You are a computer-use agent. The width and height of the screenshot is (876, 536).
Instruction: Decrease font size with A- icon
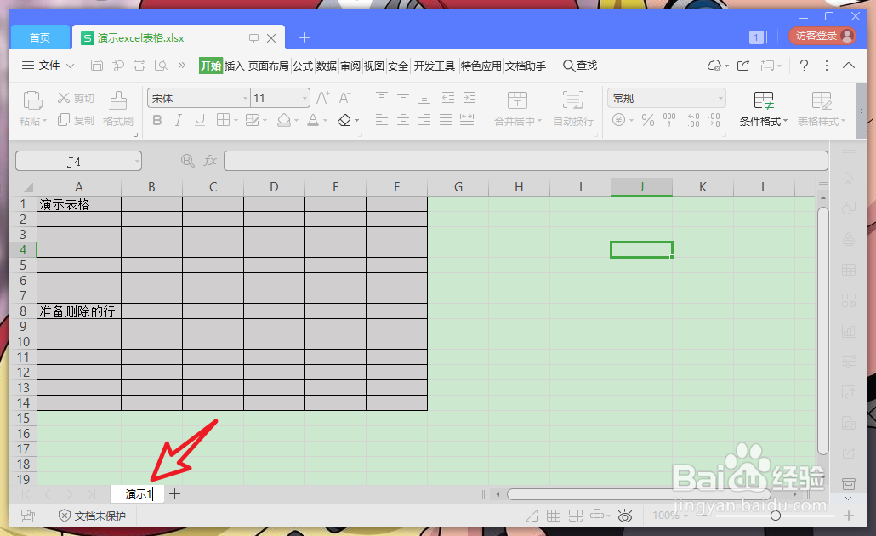pyautogui.click(x=344, y=99)
